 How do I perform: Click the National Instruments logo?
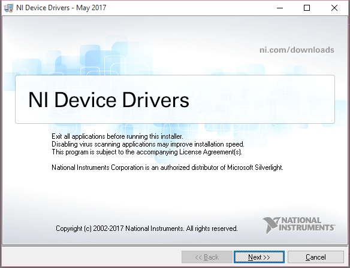point(299,225)
